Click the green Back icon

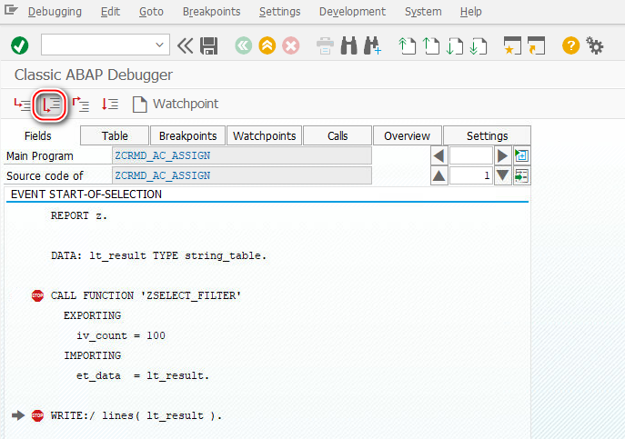tap(244, 45)
